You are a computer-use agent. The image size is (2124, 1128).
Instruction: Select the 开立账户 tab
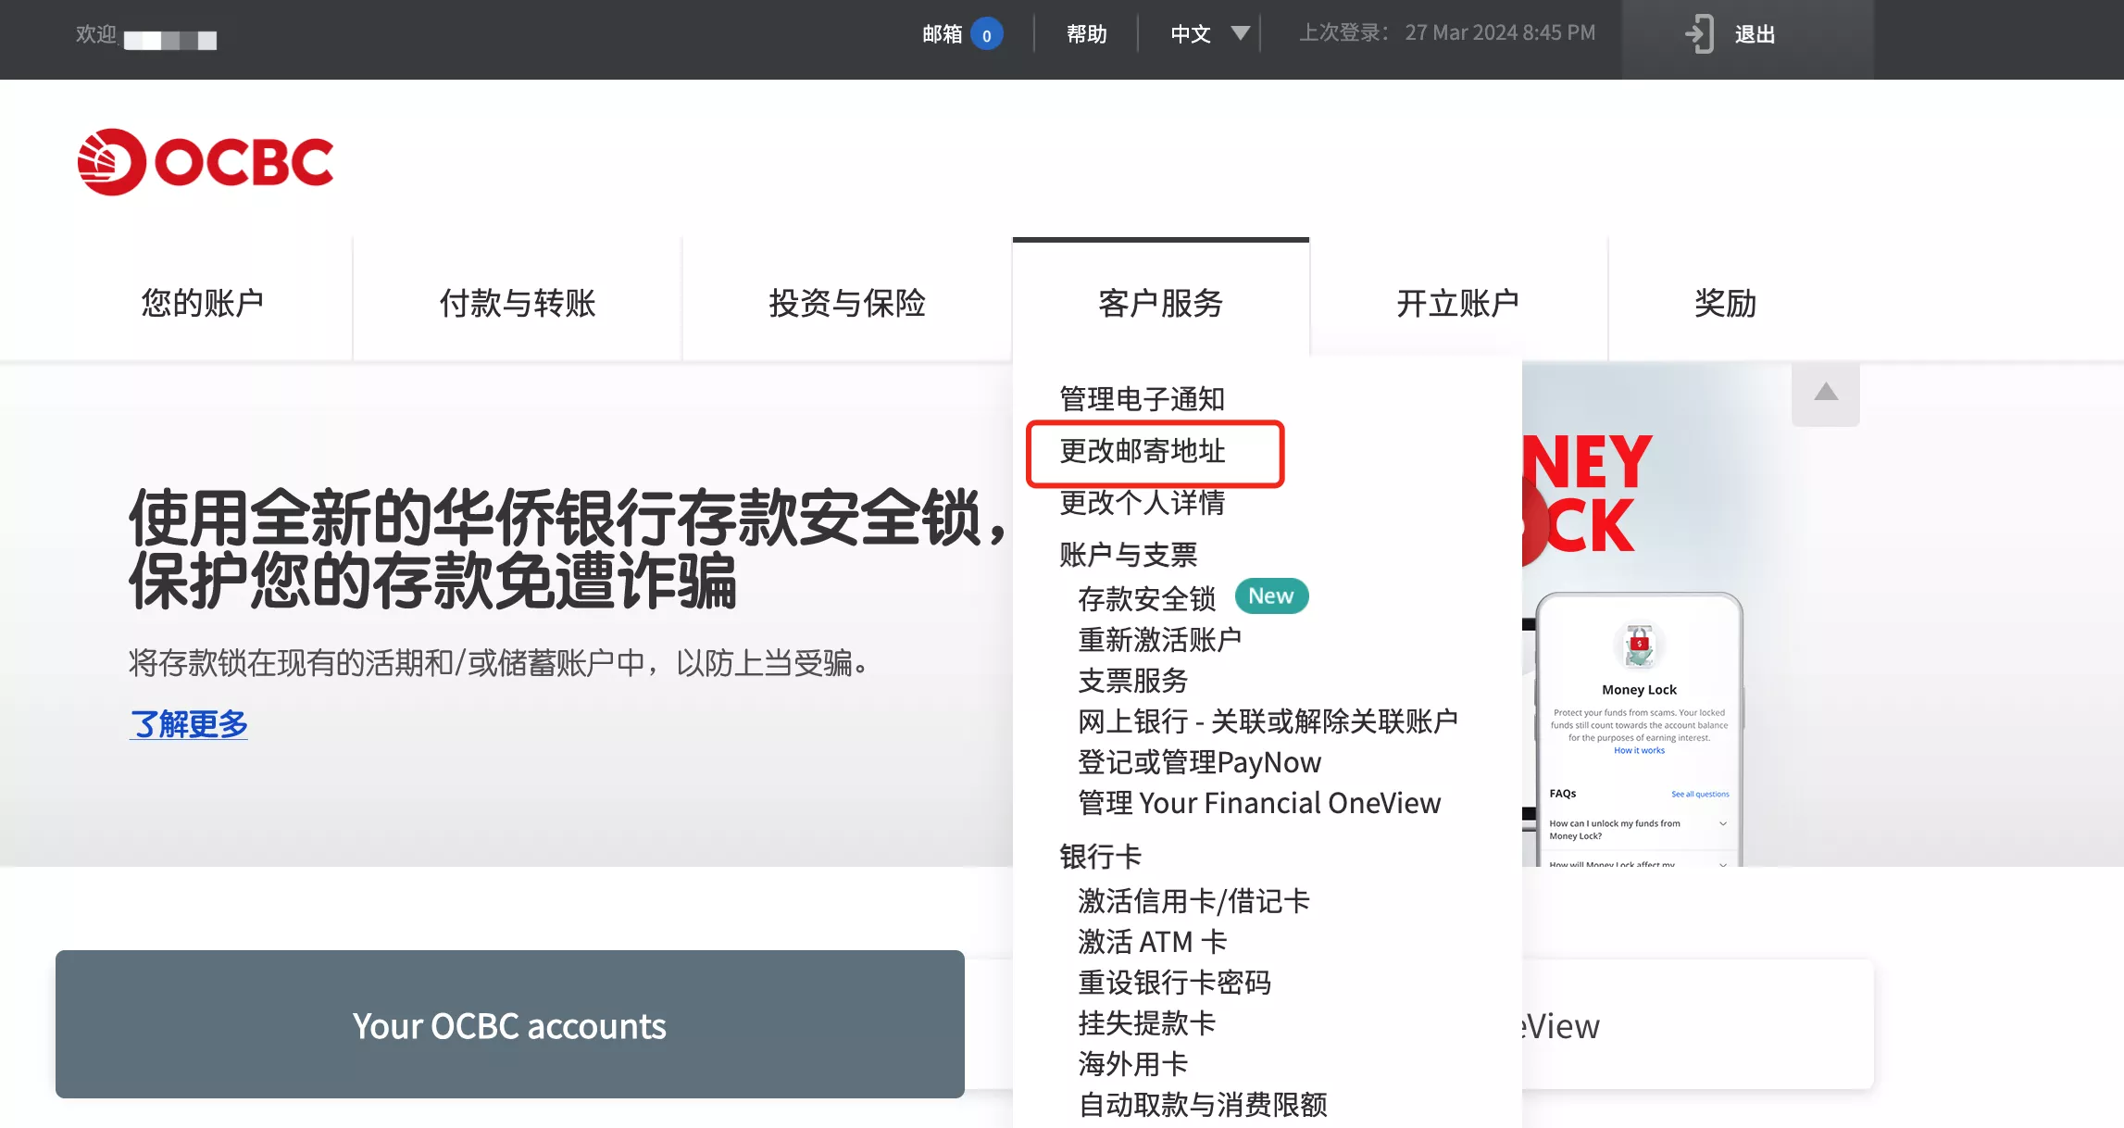pyautogui.click(x=1457, y=303)
